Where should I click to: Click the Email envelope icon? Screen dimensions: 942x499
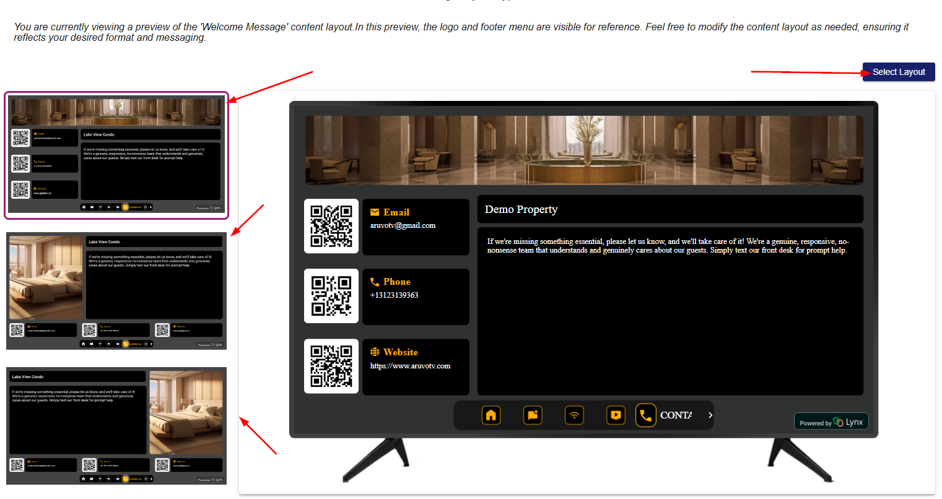point(375,212)
